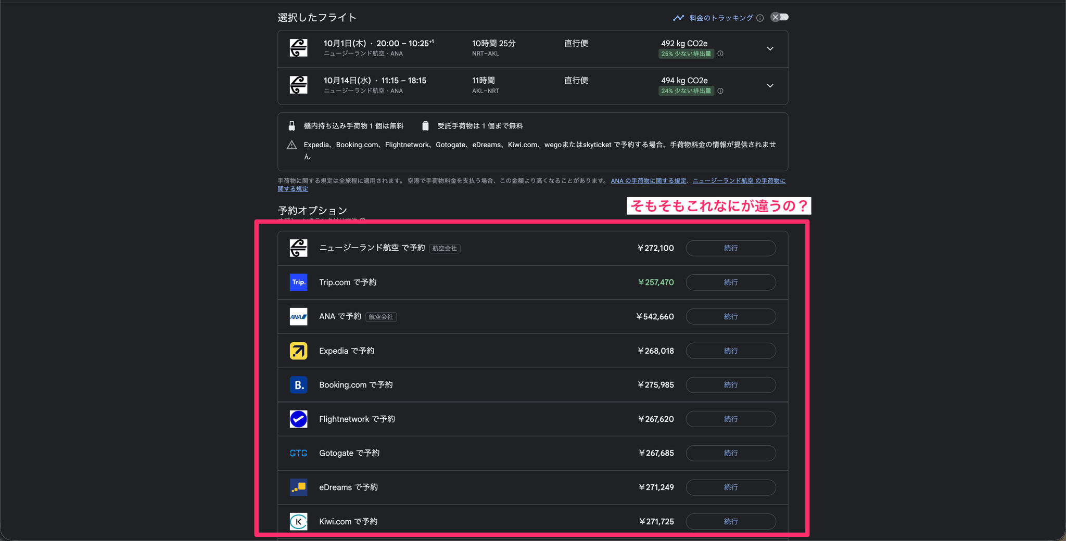This screenshot has height=541, width=1066.
Task: Open the ANA の手荷物に関する規定 link
Action: click(649, 181)
